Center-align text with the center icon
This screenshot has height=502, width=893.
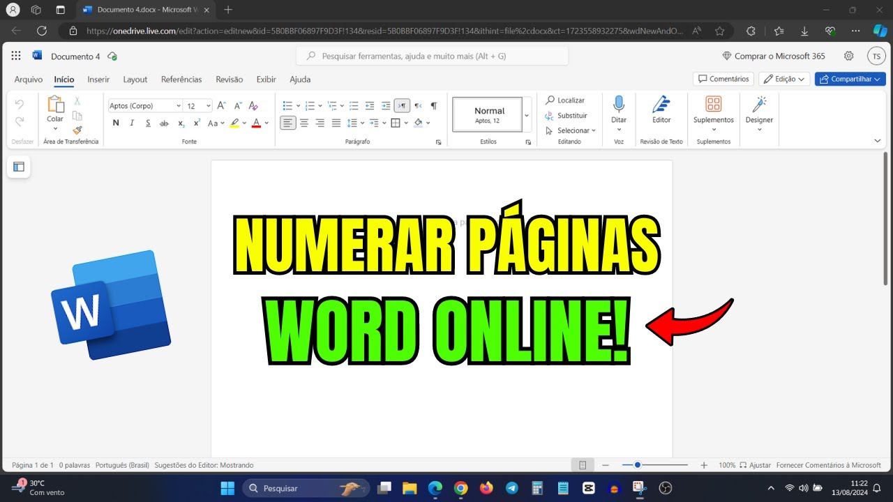(304, 123)
